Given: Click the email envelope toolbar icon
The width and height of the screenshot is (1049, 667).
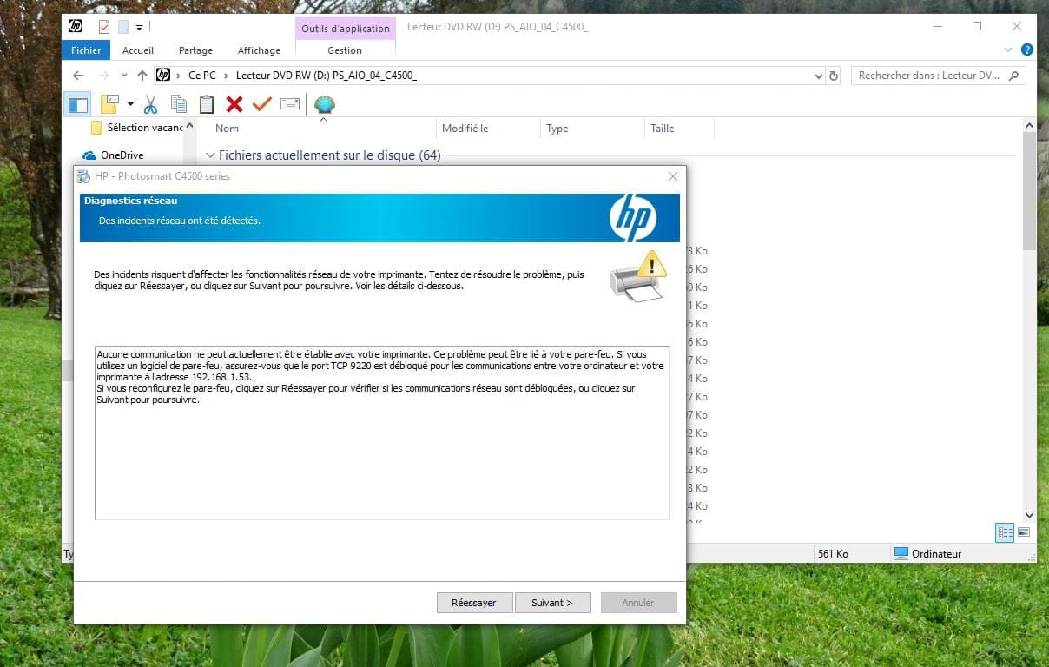Looking at the screenshot, I should (x=290, y=104).
